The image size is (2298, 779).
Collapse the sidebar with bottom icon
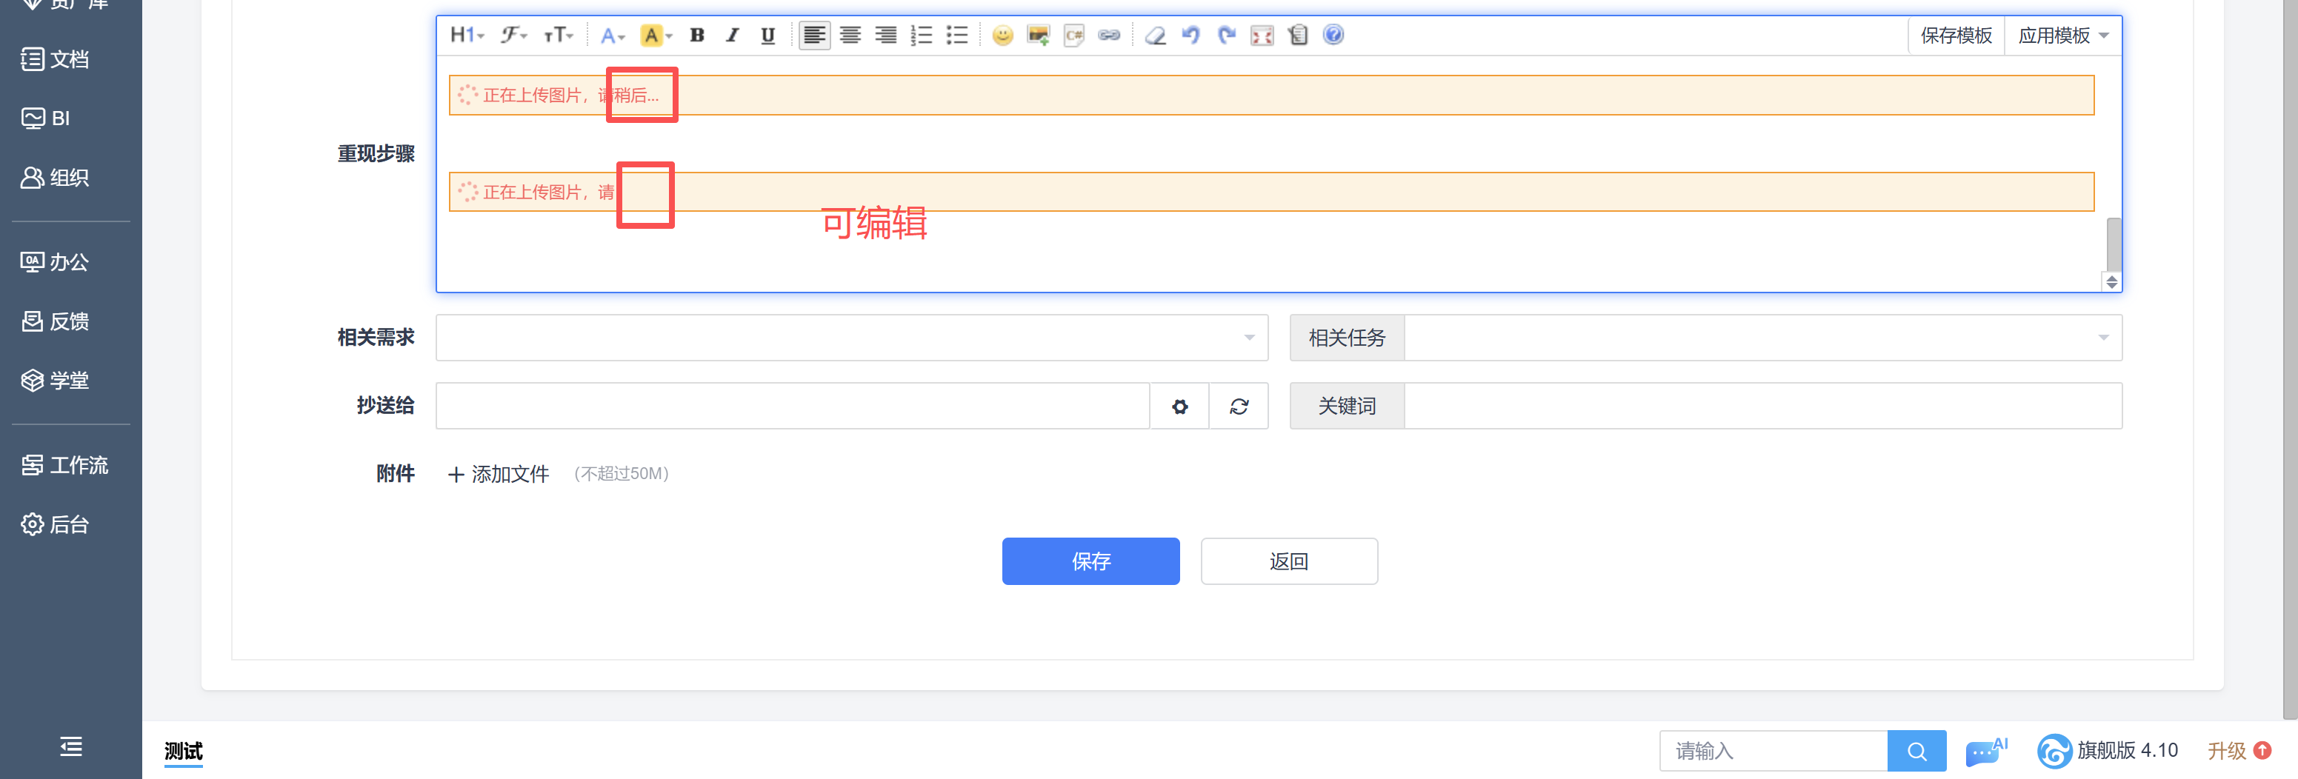click(71, 746)
